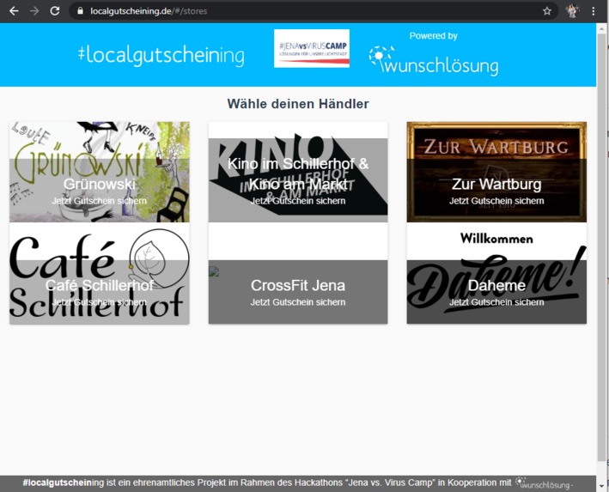Reload the page with the refresh icon
Screen dimensions: 609x492
click(55, 11)
